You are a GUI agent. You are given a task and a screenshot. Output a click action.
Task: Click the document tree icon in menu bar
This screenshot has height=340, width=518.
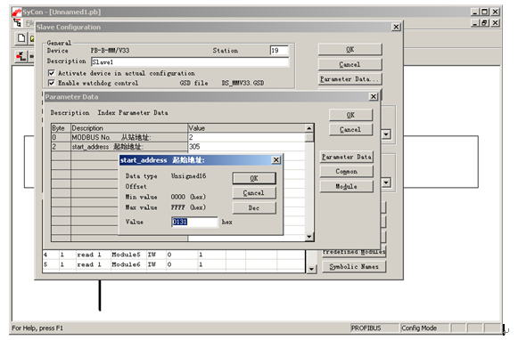click(x=17, y=23)
